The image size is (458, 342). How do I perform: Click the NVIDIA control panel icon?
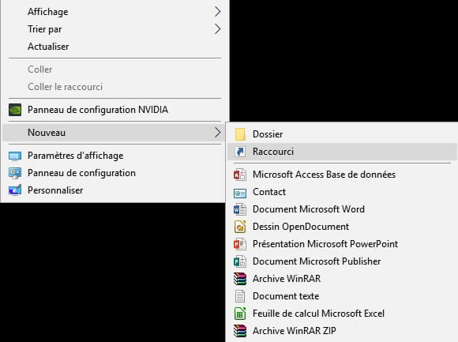point(15,110)
